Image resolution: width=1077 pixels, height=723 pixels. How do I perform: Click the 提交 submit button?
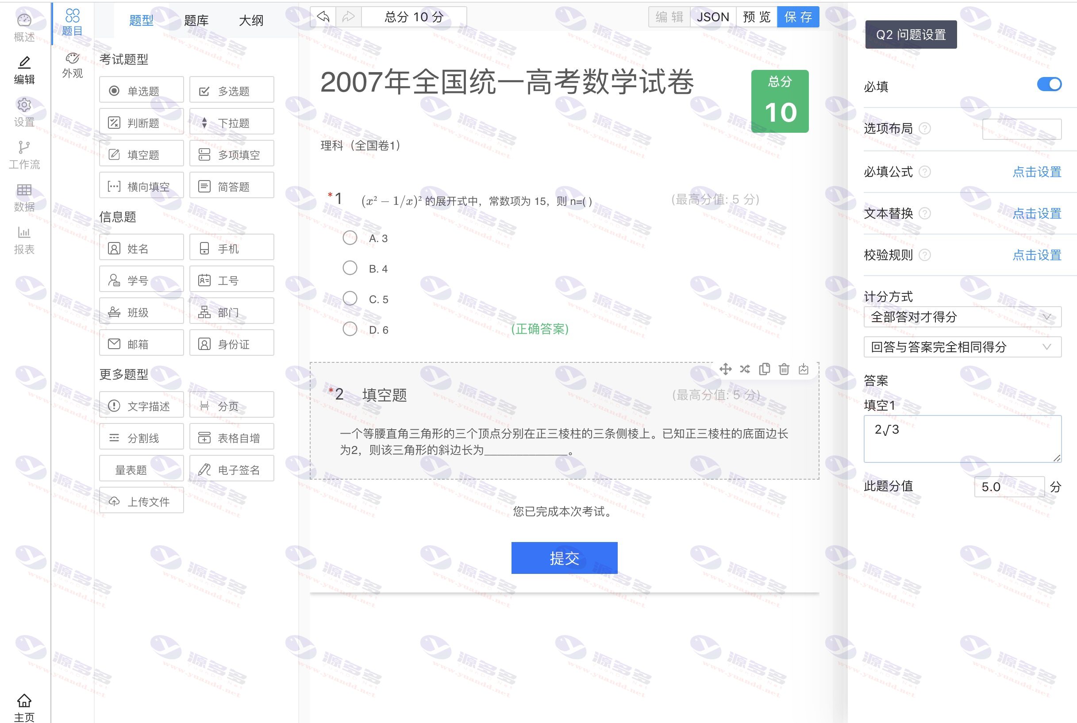564,558
